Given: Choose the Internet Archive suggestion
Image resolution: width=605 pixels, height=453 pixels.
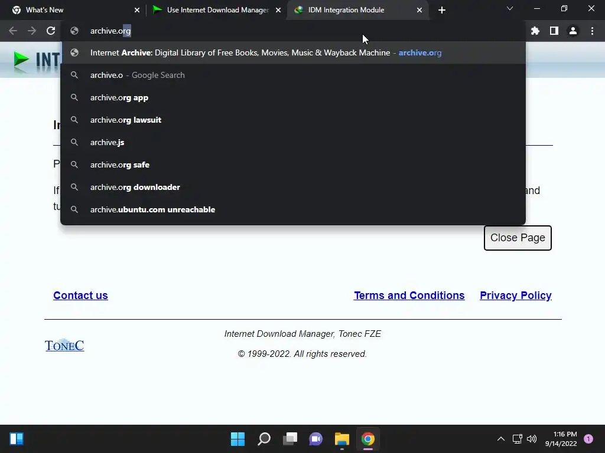Looking at the screenshot, I should pos(293,52).
